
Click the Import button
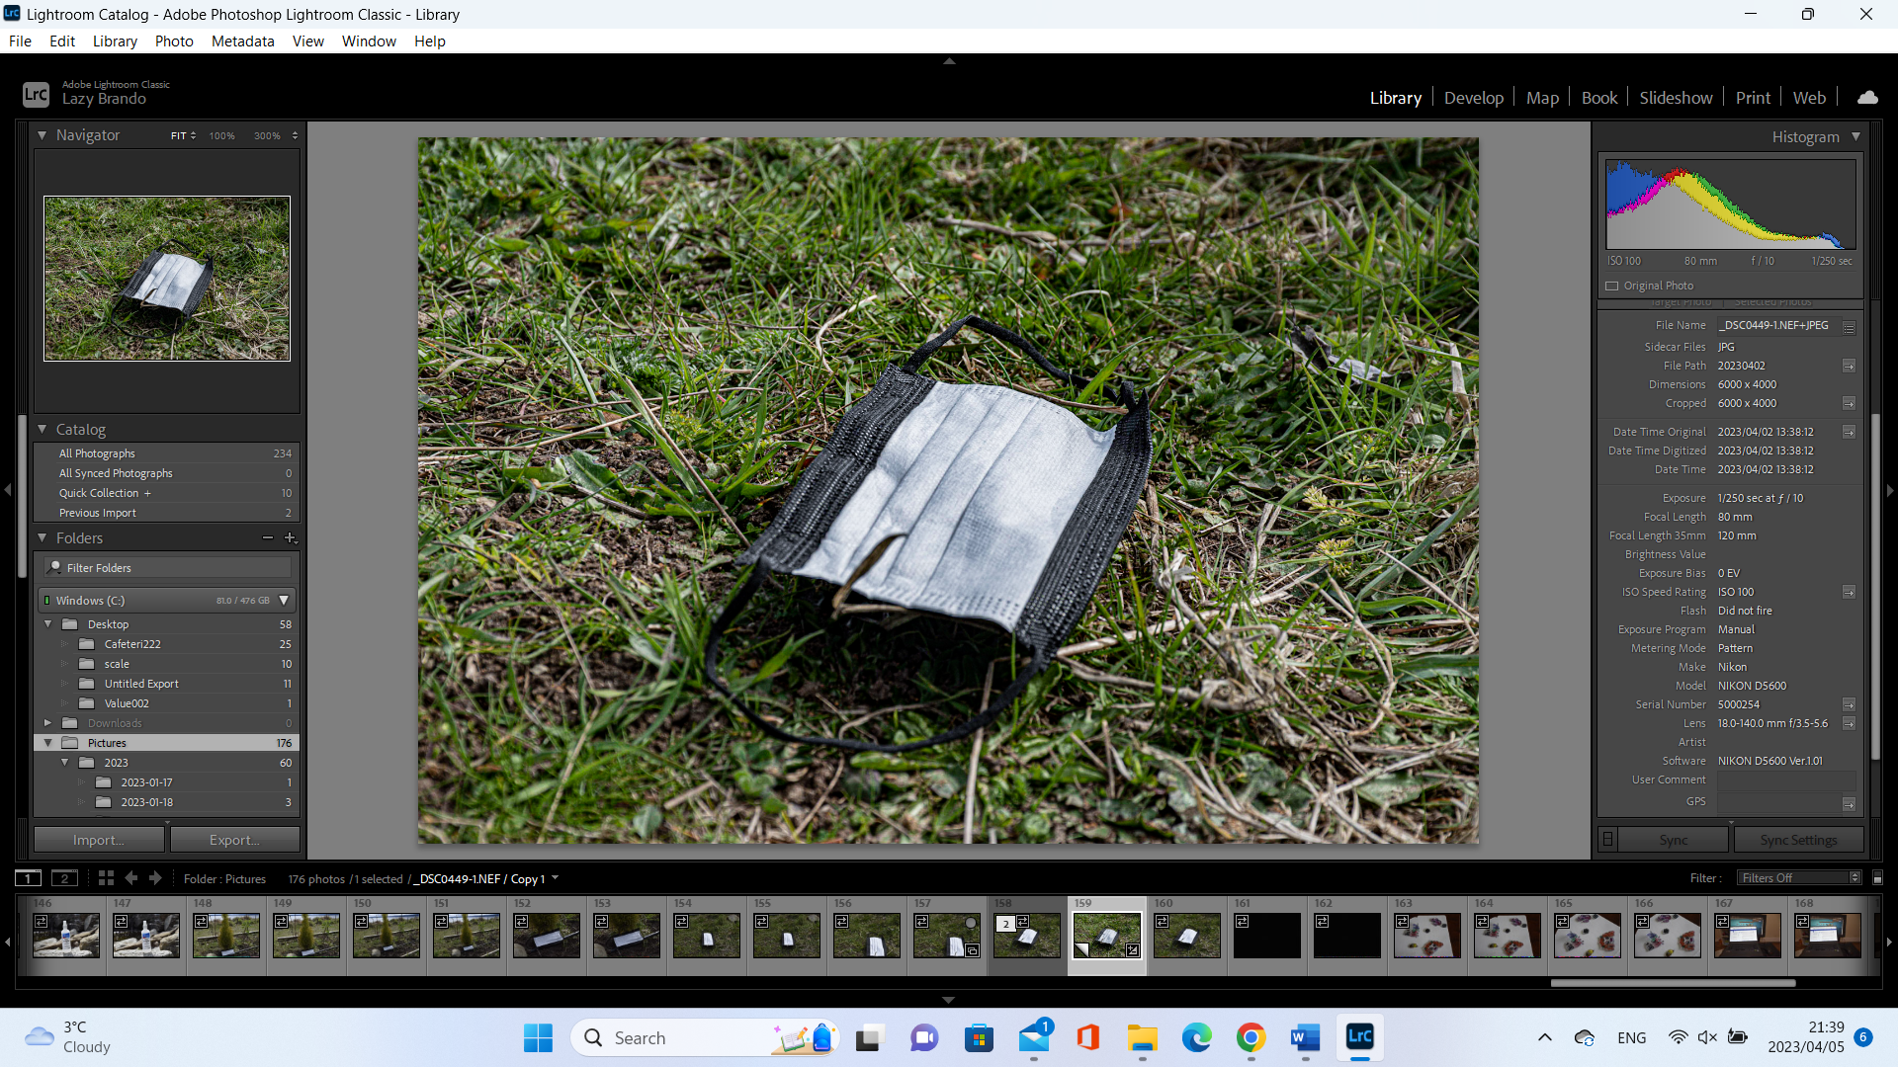pos(99,840)
